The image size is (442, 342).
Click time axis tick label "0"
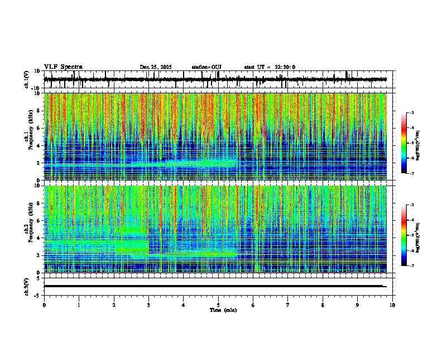pyautogui.click(x=44, y=305)
